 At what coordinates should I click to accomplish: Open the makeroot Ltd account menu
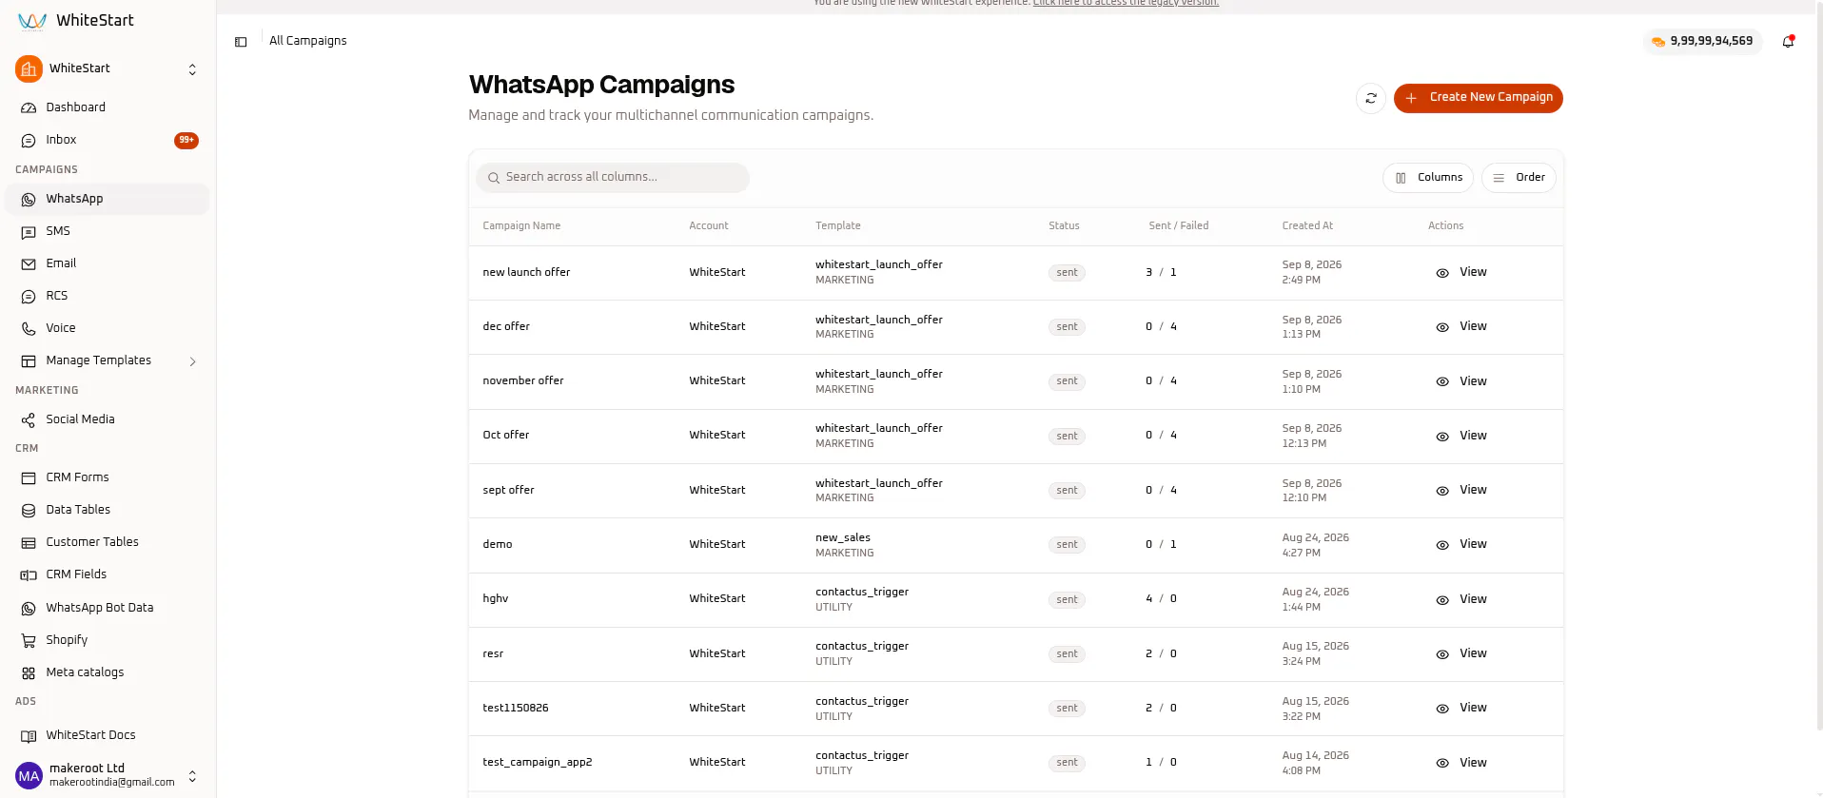(108, 775)
